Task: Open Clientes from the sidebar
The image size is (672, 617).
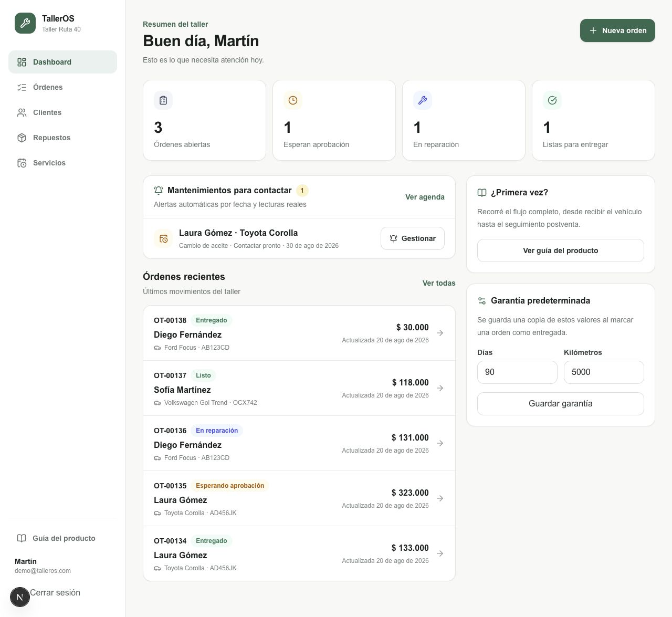Action: tap(62, 112)
